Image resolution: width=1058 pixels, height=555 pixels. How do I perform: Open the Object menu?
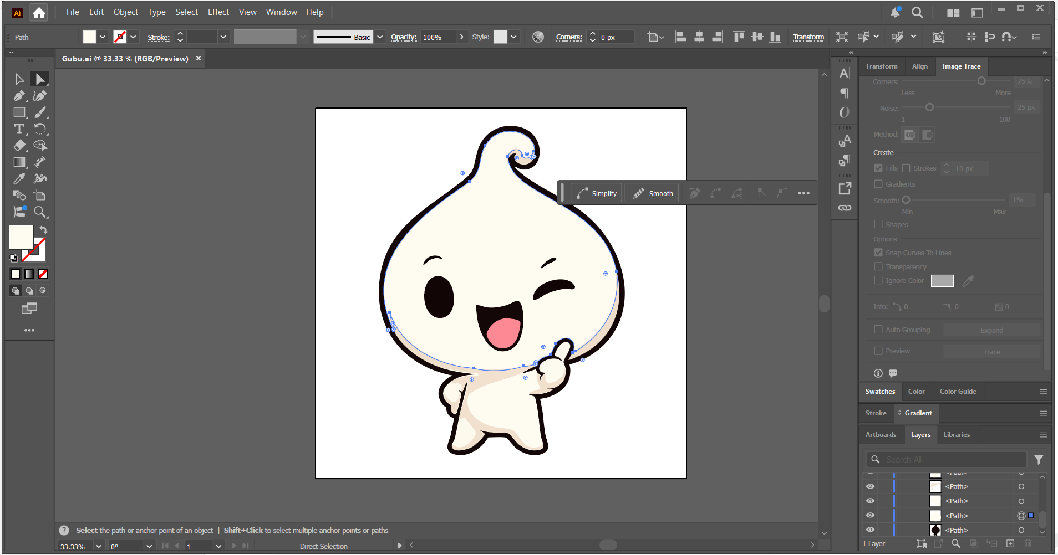pyautogui.click(x=126, y=12)
